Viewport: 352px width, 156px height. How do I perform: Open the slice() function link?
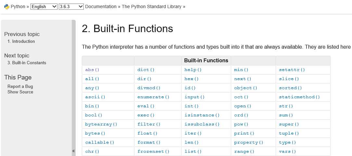pos(289,79)
